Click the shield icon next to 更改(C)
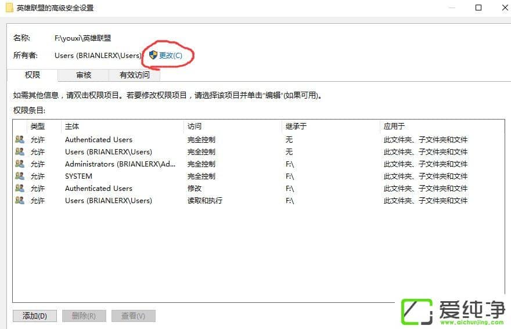The height and width of the screenshot is (329, 511). [153, 55]
